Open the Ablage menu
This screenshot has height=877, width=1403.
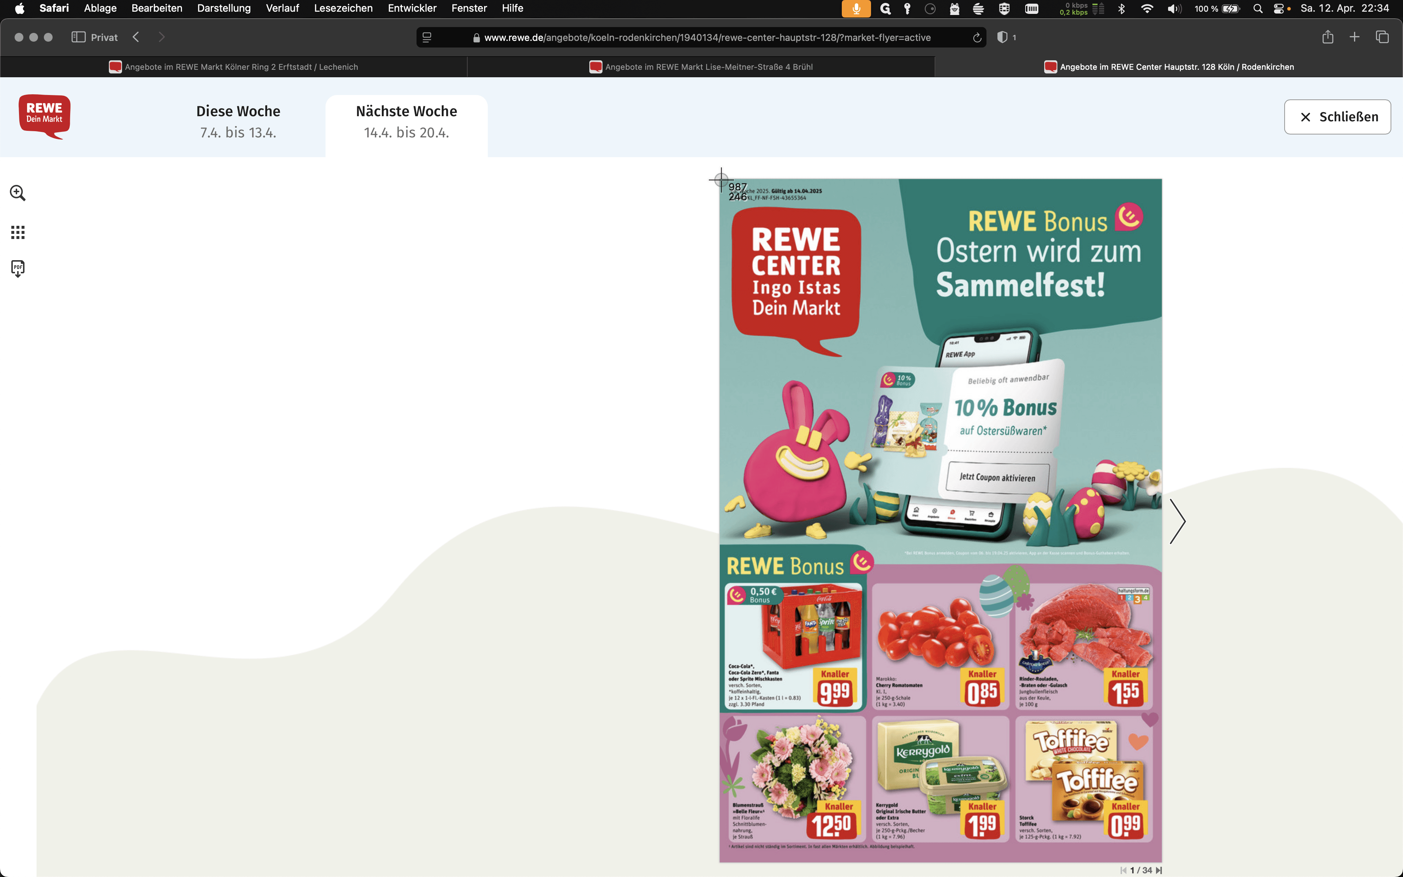(x=100, y=8)
